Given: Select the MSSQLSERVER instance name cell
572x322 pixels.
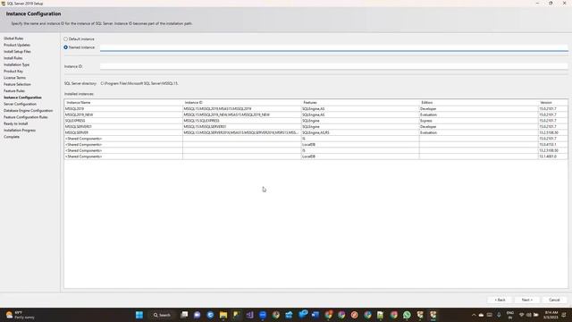Looking at the screenshot, I should pyautogui.click(x=123, y=132).
